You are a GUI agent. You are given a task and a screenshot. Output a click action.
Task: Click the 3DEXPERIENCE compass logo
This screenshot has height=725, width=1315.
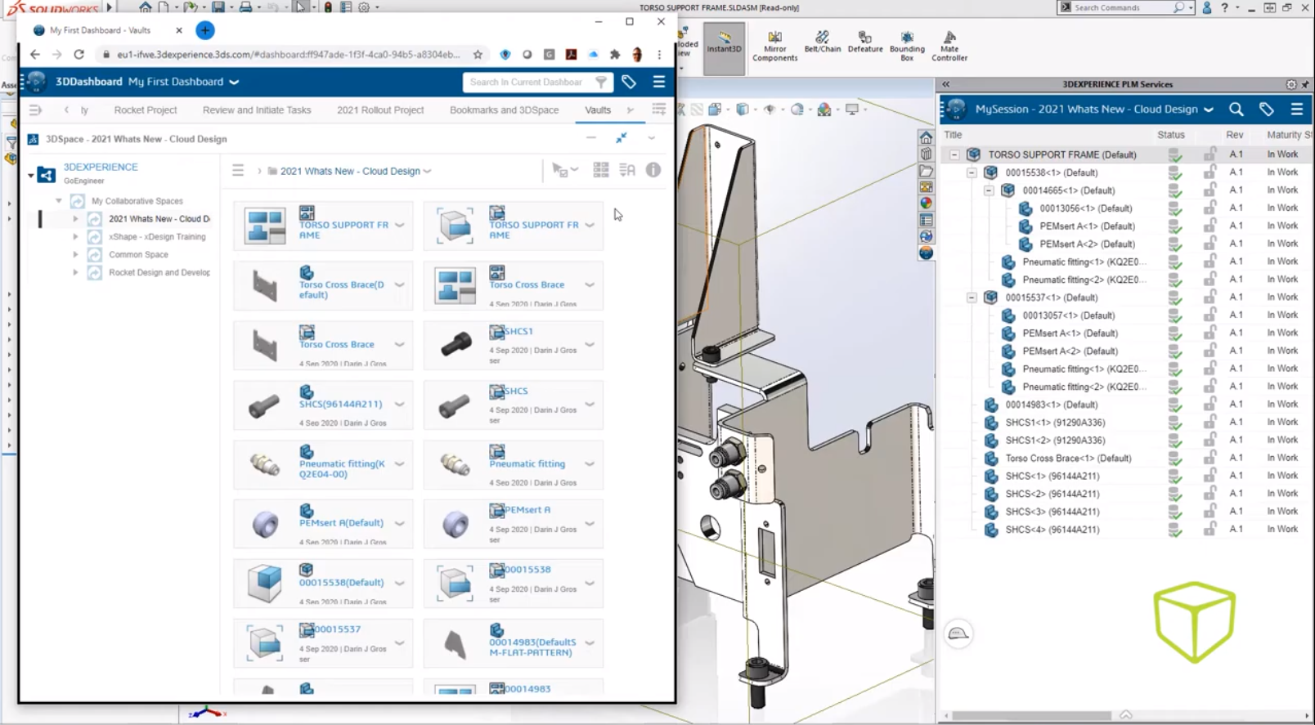pyautogui.click(x=36, y=82)
